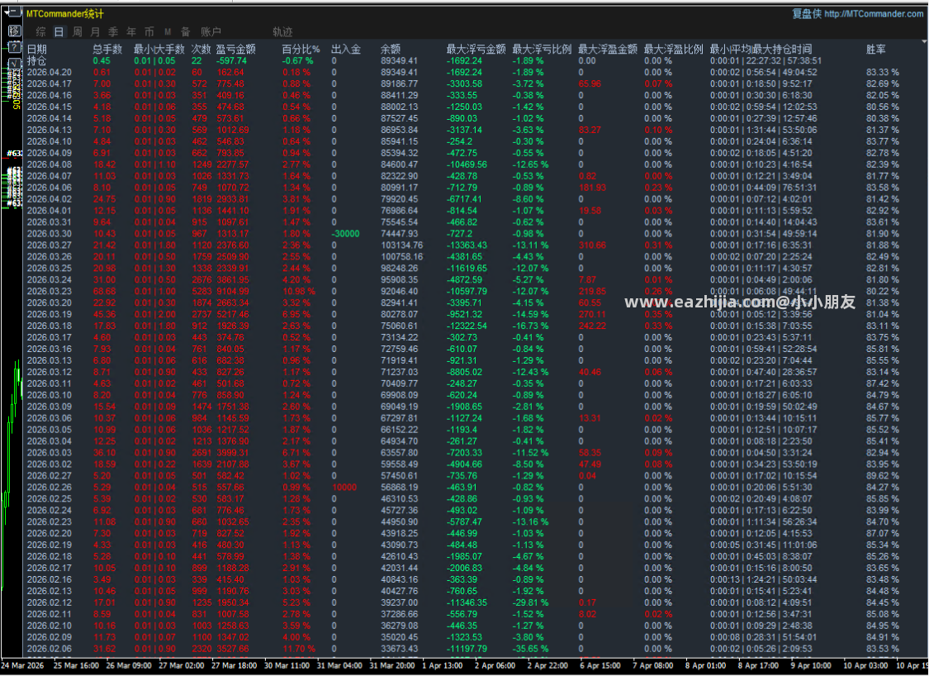This screenshot has height=676, width=929.
Task: Select the 2026.03.03 date row
Action: 50,453
